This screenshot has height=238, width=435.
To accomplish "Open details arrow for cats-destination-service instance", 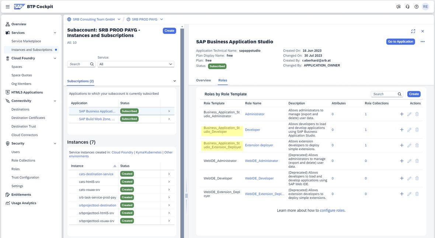I will click(x=169, y=174).
